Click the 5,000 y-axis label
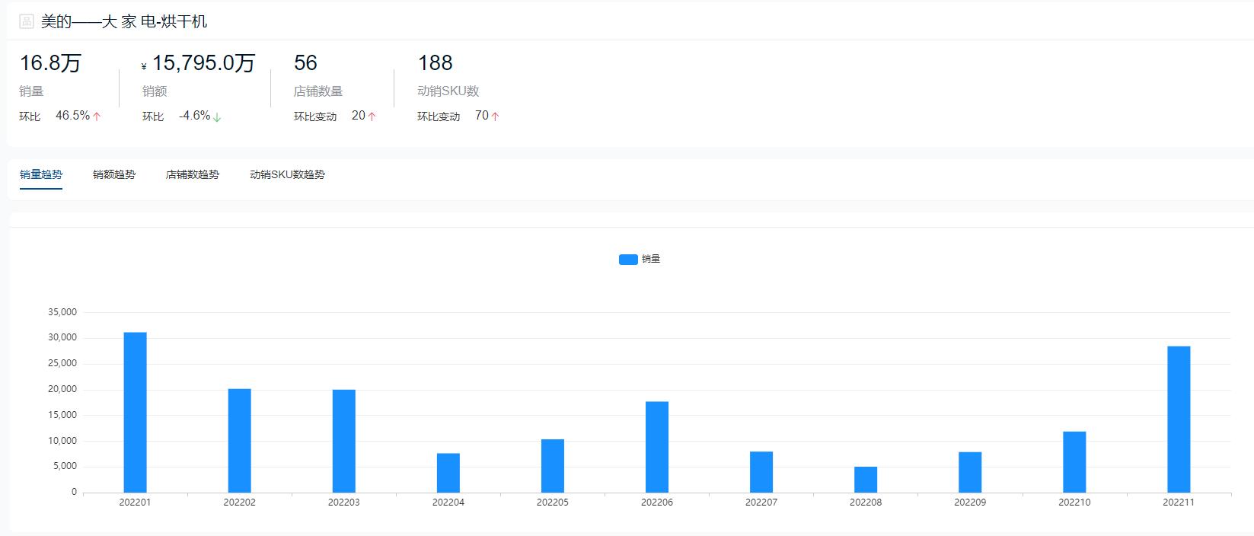 (x=65, y=466)
